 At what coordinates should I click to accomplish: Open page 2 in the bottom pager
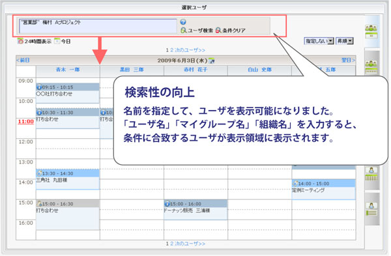tap(171, 244)
